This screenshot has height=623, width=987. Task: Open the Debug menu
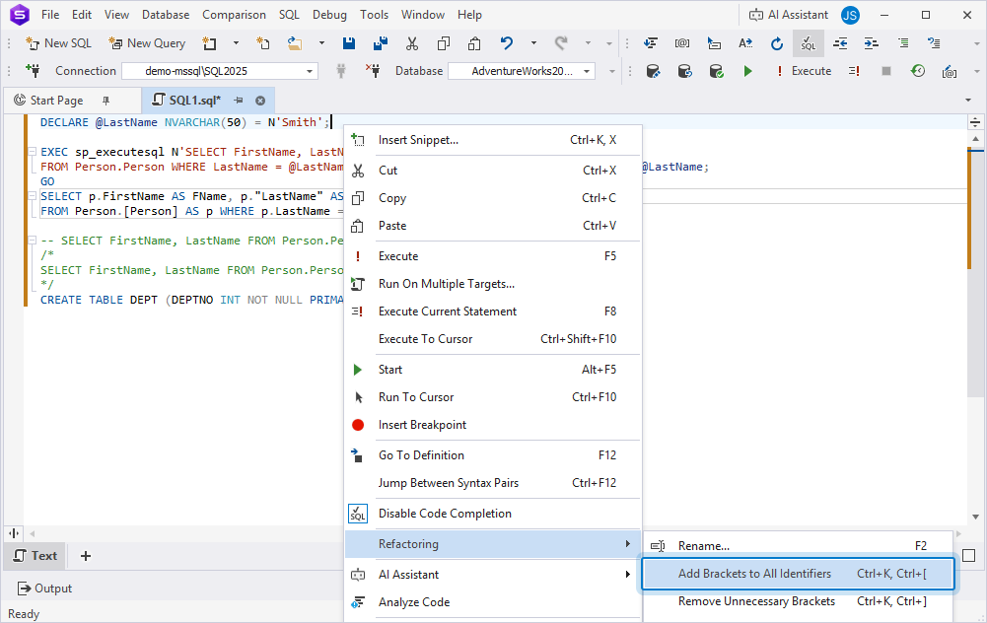click(329, 15)
